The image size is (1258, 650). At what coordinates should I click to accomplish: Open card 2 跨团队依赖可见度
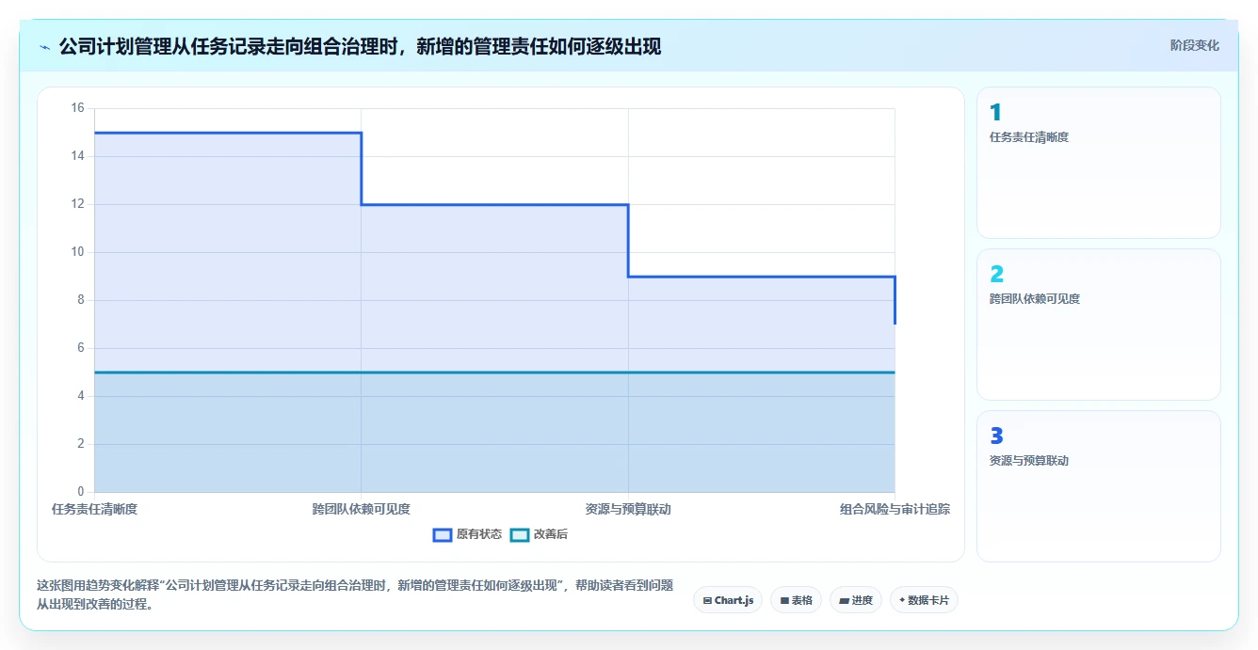pos(1098,325)
